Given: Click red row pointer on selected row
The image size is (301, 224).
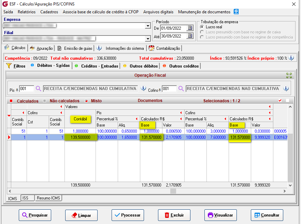Looking at the screenshot, I should tap(9, 137).
